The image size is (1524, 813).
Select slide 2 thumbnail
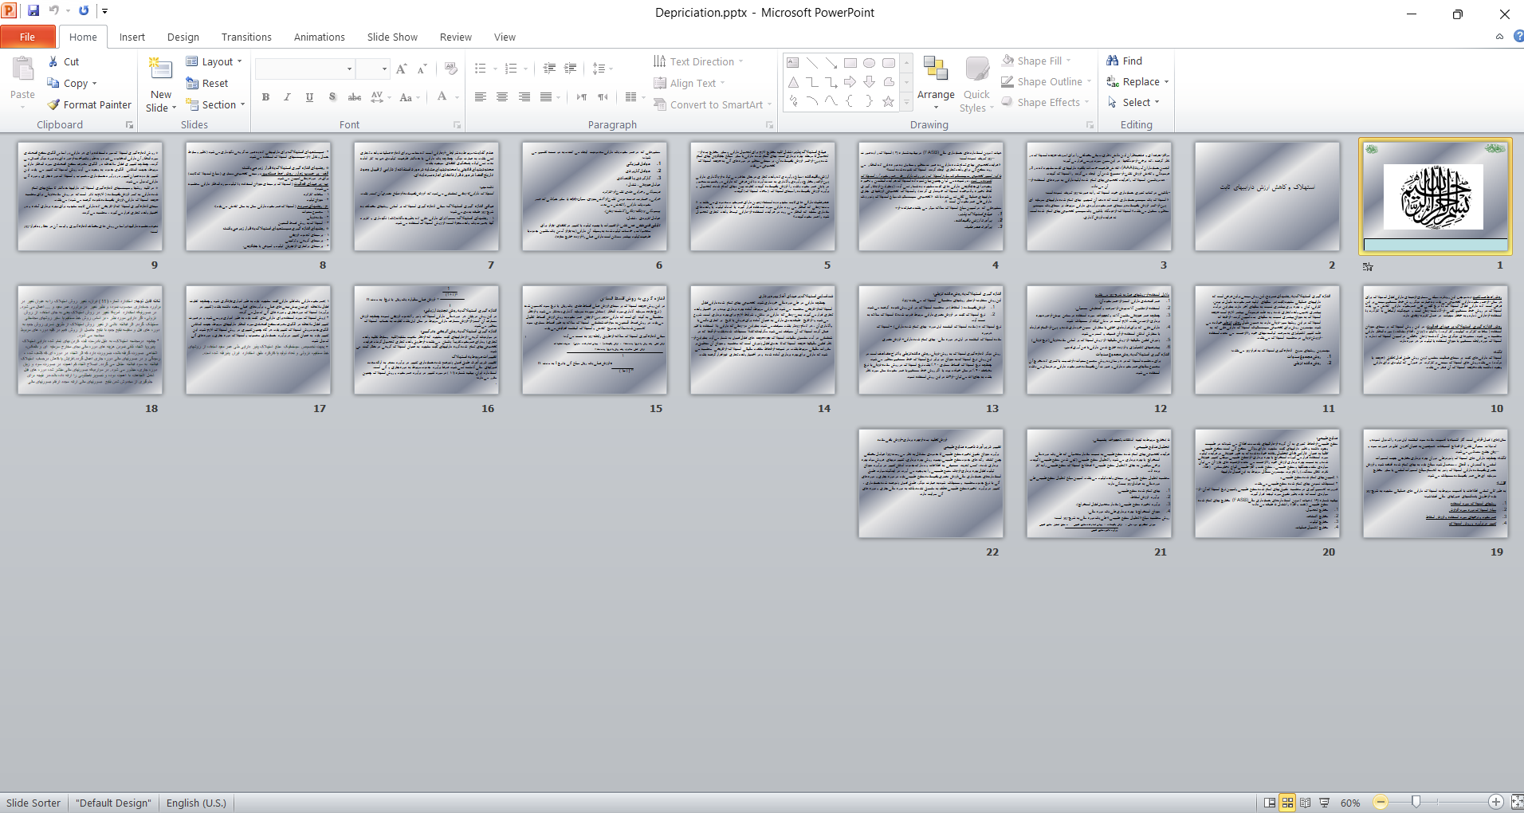pos(1267,197)
